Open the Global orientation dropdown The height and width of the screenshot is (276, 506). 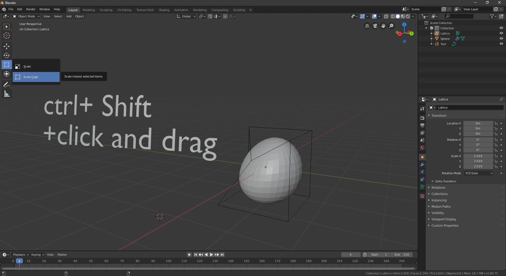[186, 16]
